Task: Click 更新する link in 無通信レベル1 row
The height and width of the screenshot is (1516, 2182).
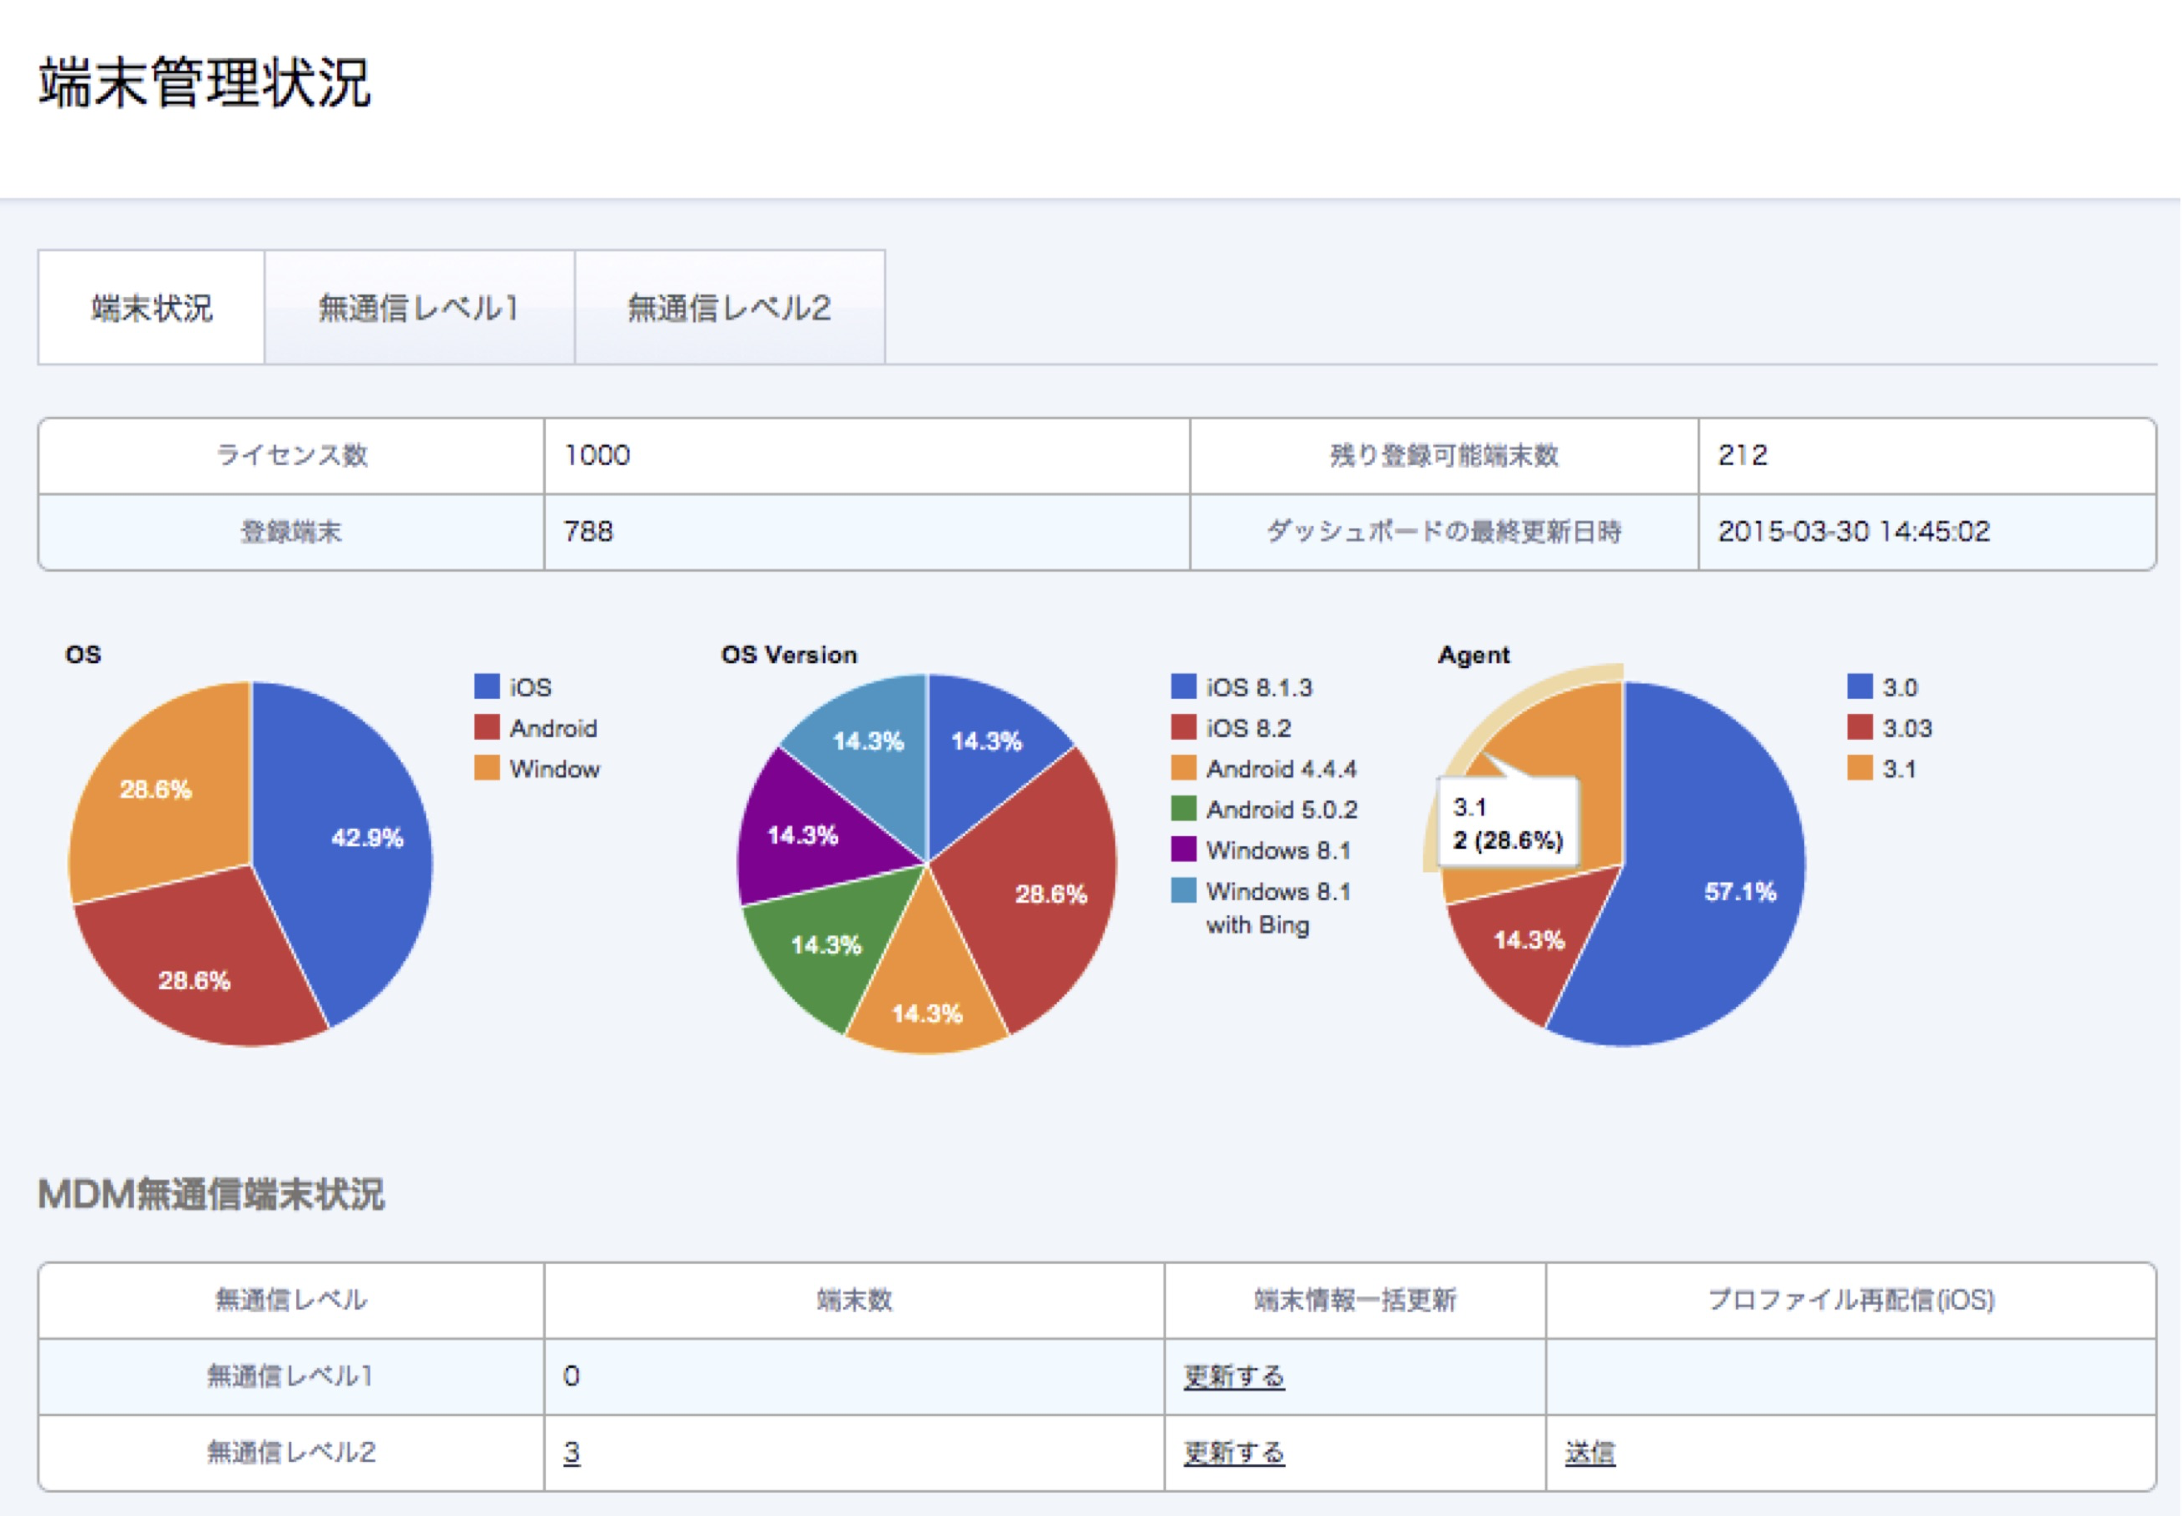Action: tap(1234, 1376)
